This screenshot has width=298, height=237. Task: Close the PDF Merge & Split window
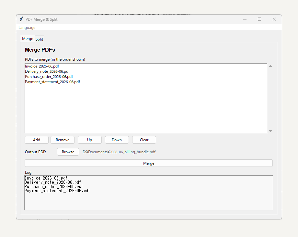(274, 19)
